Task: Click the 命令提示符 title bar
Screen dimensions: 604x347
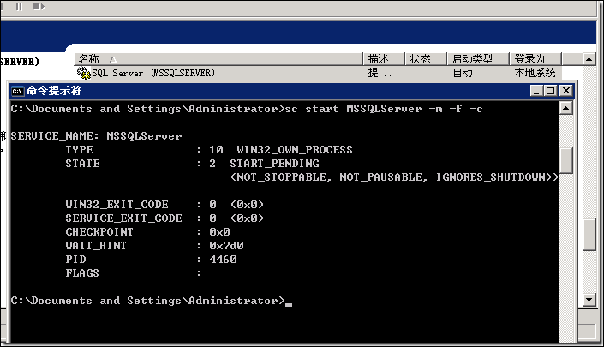Action: [x=270, y=91]
